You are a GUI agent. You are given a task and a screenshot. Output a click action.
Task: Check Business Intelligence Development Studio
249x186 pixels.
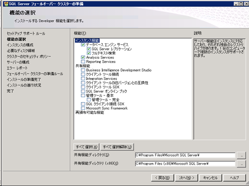(x=83, y=70)
